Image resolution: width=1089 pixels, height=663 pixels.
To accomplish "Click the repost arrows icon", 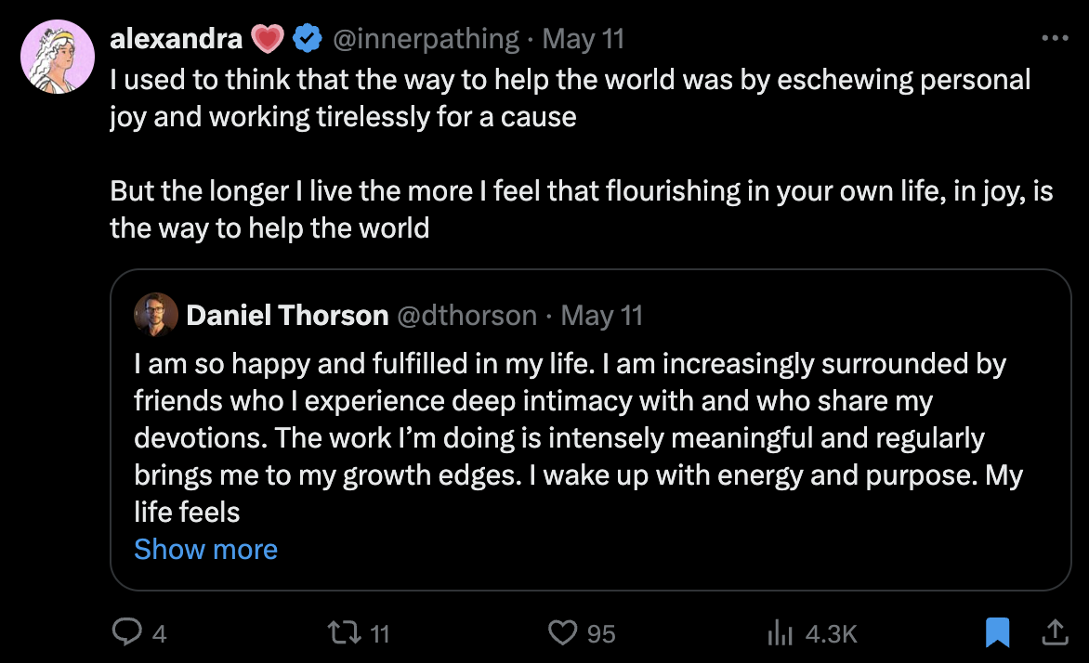I will coord(344,633).
